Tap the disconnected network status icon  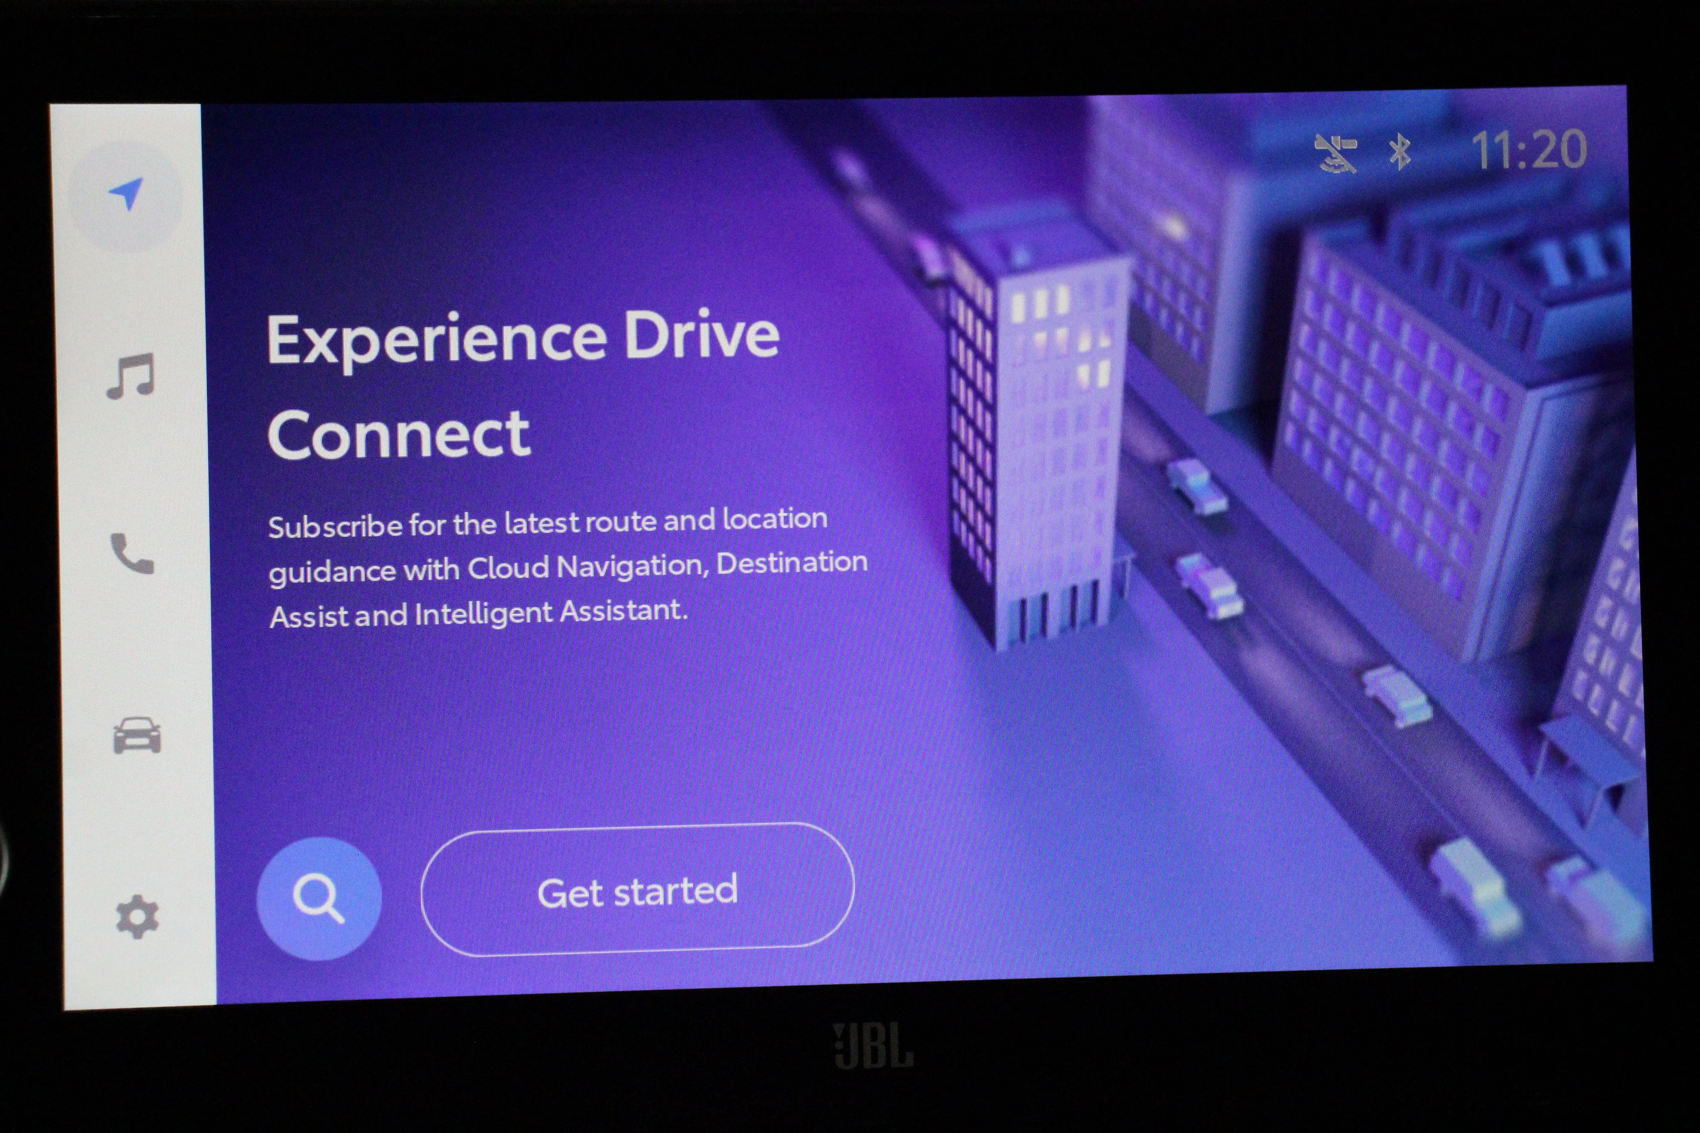pos(1336,154)
